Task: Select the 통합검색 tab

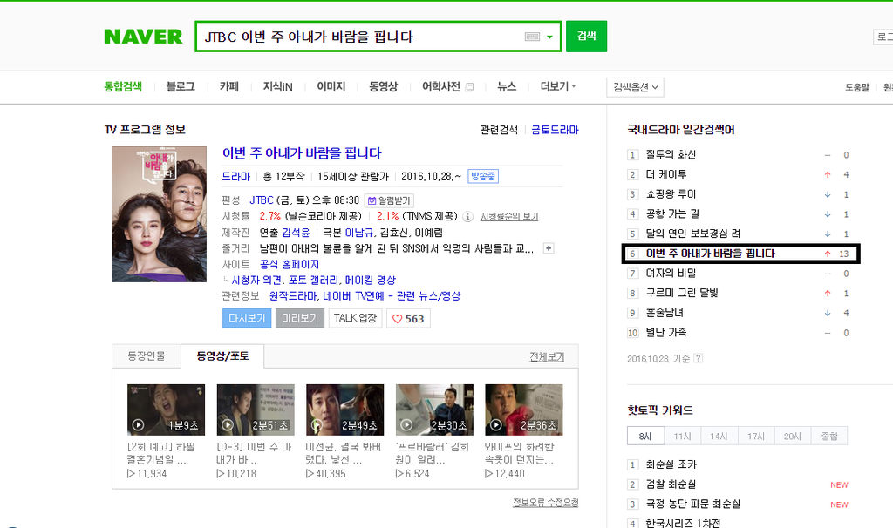Action: pos(122,86)
